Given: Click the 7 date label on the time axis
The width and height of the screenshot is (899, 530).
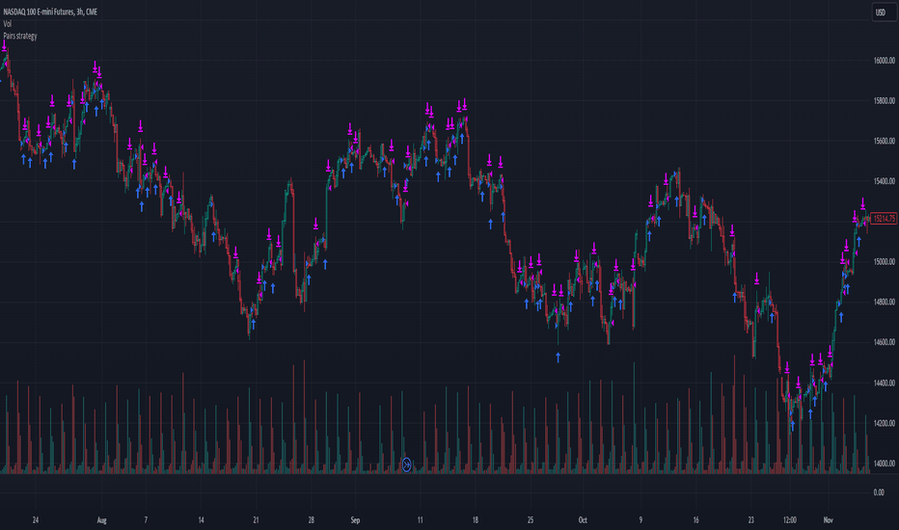Looking at the screenshot, I should coord(146,520).
